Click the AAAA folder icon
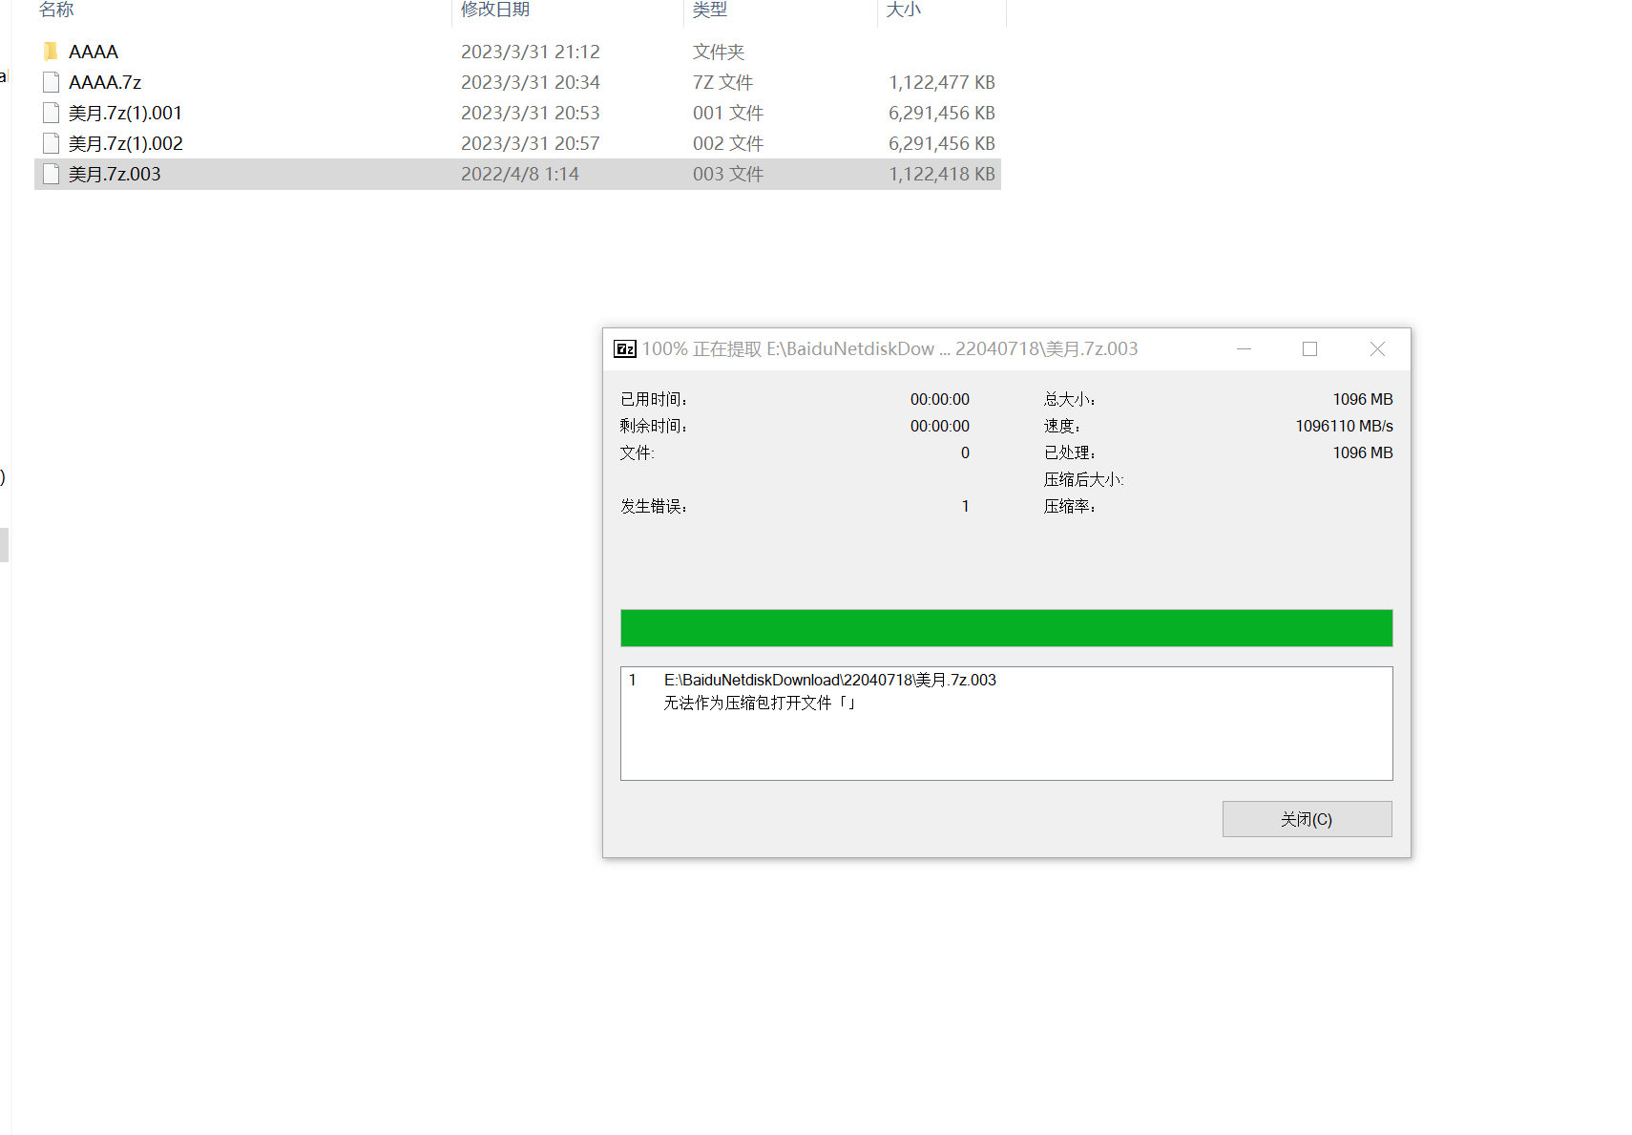Viewport: 1632px width, 1135px height. 52,52
